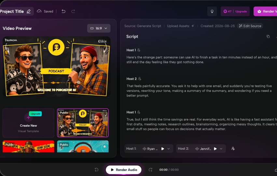Click the paragraph starting That feels painfully accurate
Viewport: 277px width, 176px height.
[199, 91]
